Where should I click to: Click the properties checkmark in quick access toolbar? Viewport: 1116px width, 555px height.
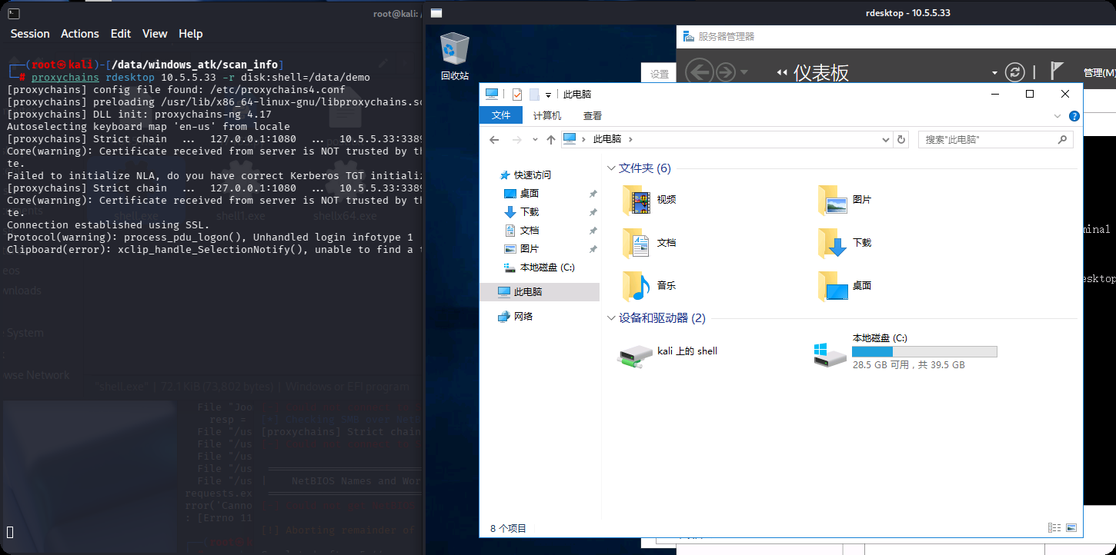(x=516, y=95)
